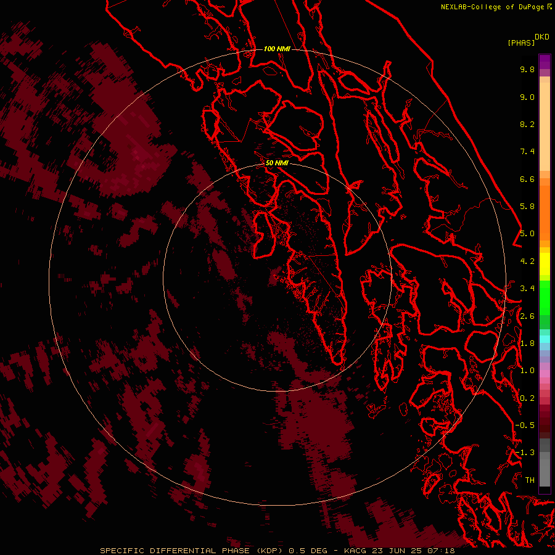The image size is (555, 555).
Task: Click the TH label on the color scale
Action: coord(530,480)
